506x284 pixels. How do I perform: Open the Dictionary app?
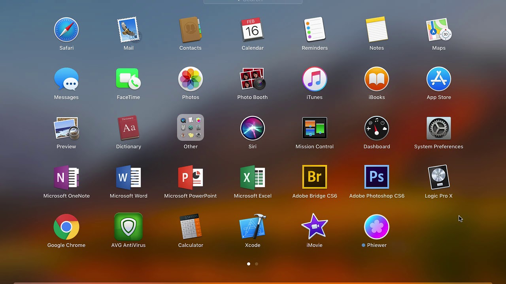[x=128, y=128]
